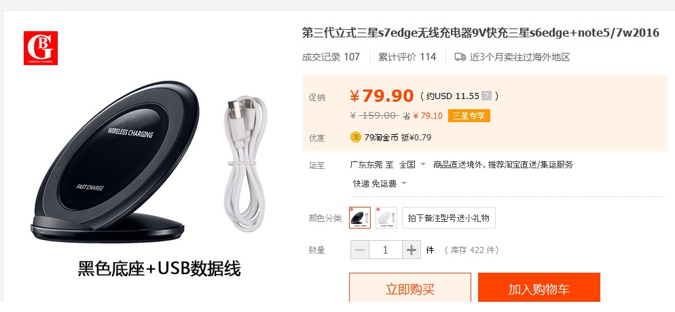Choose the 拍下备注型号送小礼物 option
This screenshot has width=675, height=312.
coord(449,218)
